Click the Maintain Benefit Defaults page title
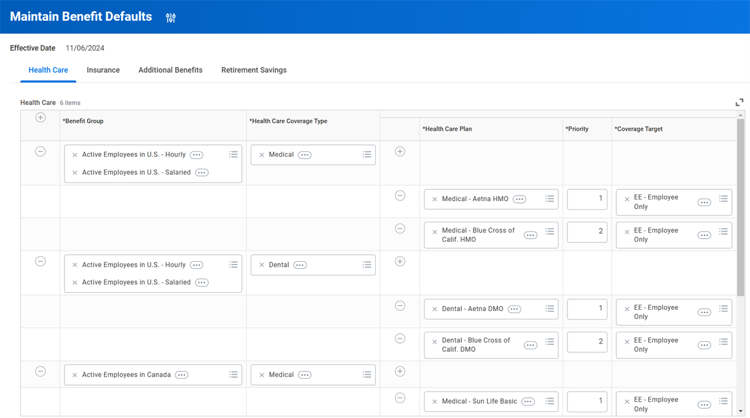The height and width of the screenshot is (418, 750). click(81, 17)
